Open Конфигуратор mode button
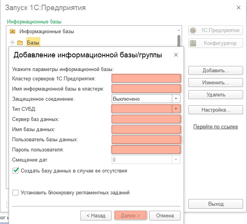Screen dimensions: 247x224 216,43
